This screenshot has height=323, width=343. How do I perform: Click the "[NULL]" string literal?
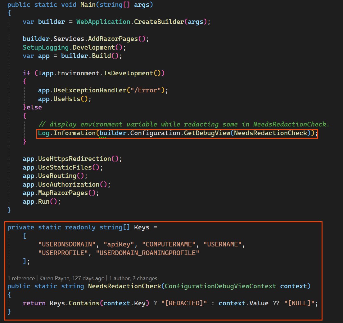coord(300,303)
